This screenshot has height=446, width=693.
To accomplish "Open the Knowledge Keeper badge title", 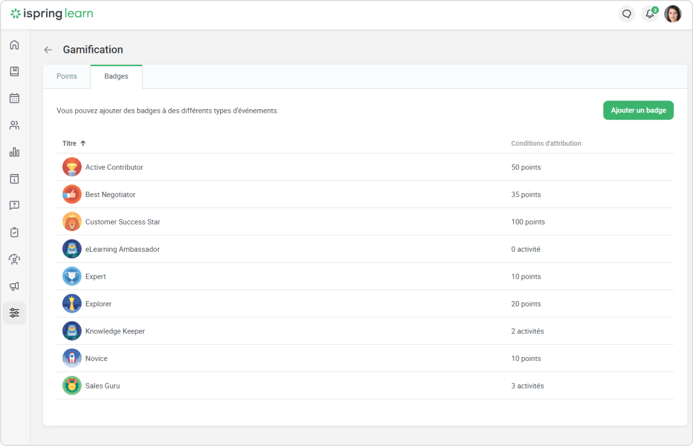I will pos(115,331).
